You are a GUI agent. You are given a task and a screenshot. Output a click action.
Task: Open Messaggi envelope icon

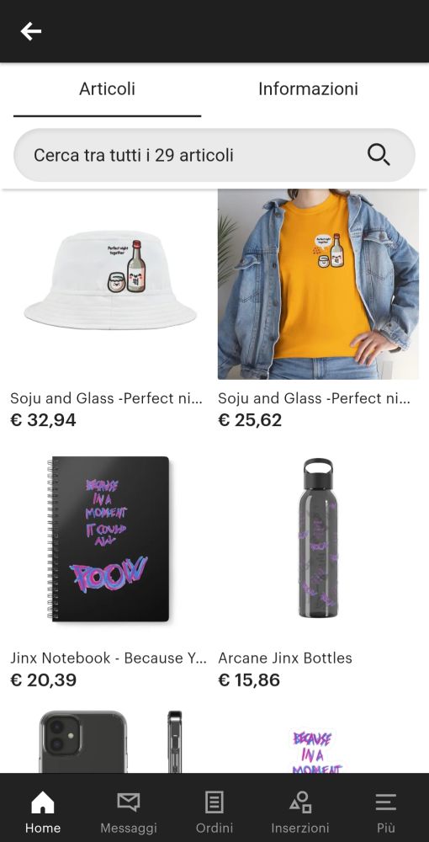[x=129, y=802]
